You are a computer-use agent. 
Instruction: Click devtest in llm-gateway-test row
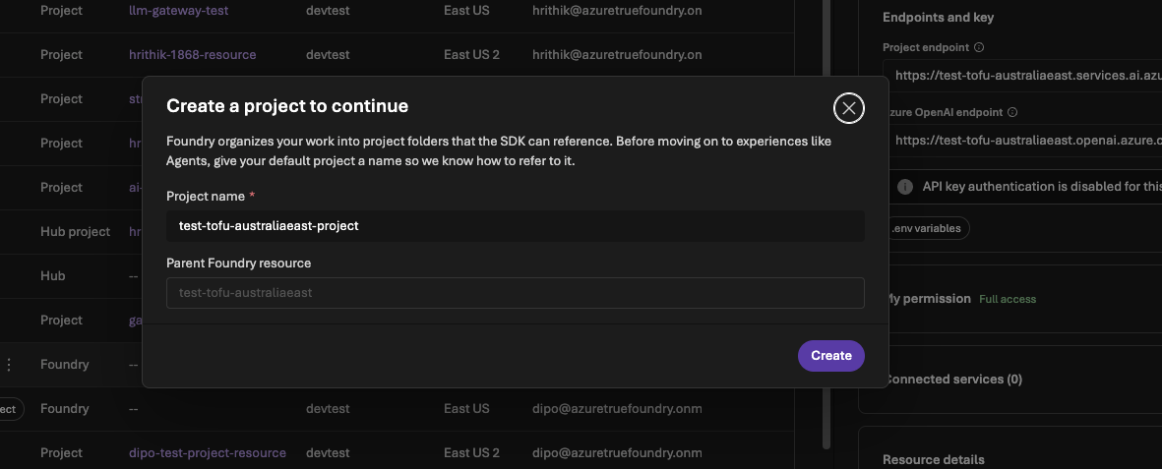tap(328, 11)
